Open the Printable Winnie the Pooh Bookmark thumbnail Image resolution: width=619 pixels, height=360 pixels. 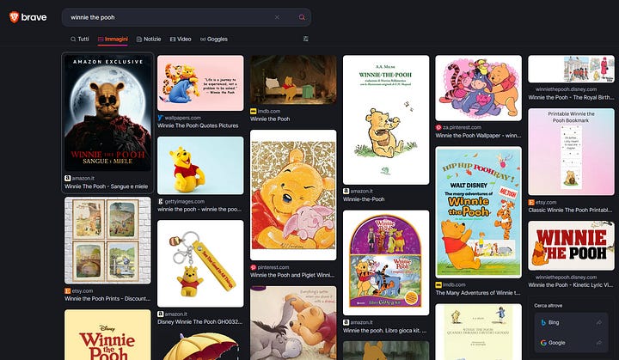tap(571, 152)
